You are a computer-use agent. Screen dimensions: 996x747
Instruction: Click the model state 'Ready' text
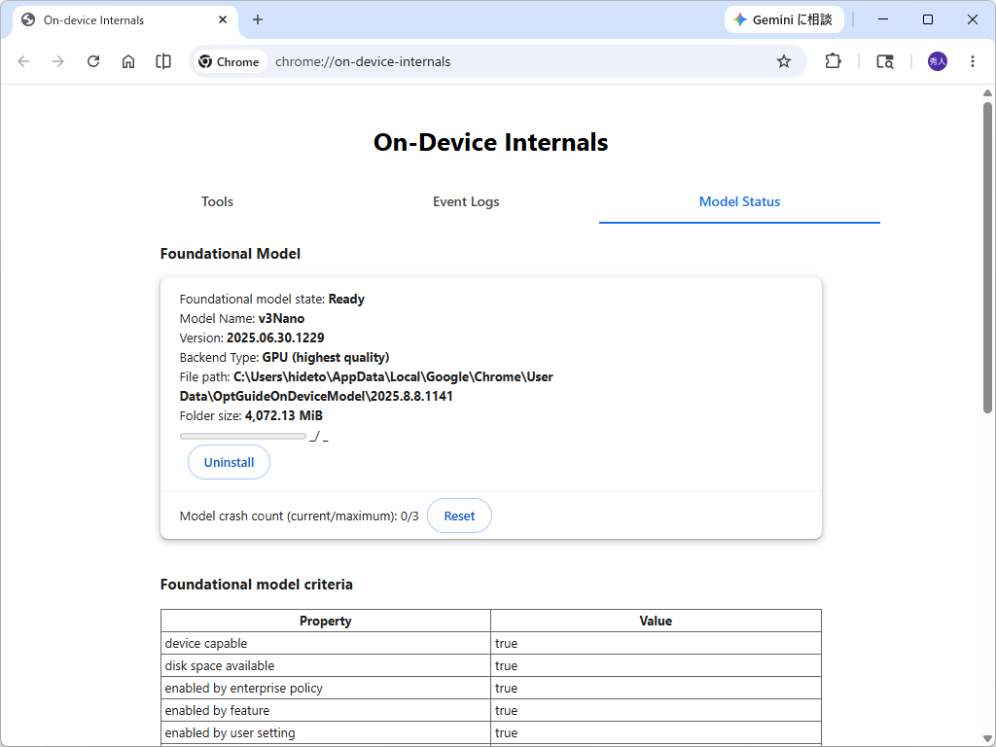pyautogui.click(x=346, y=300)
